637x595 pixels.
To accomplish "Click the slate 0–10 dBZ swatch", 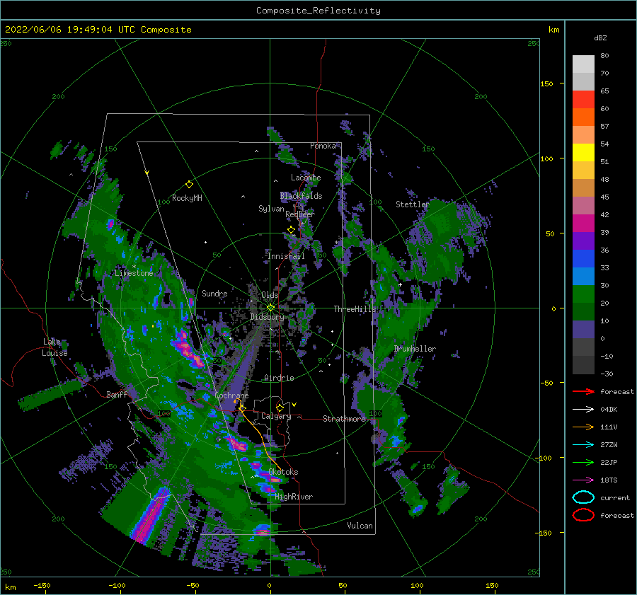I will pos(583,330).
